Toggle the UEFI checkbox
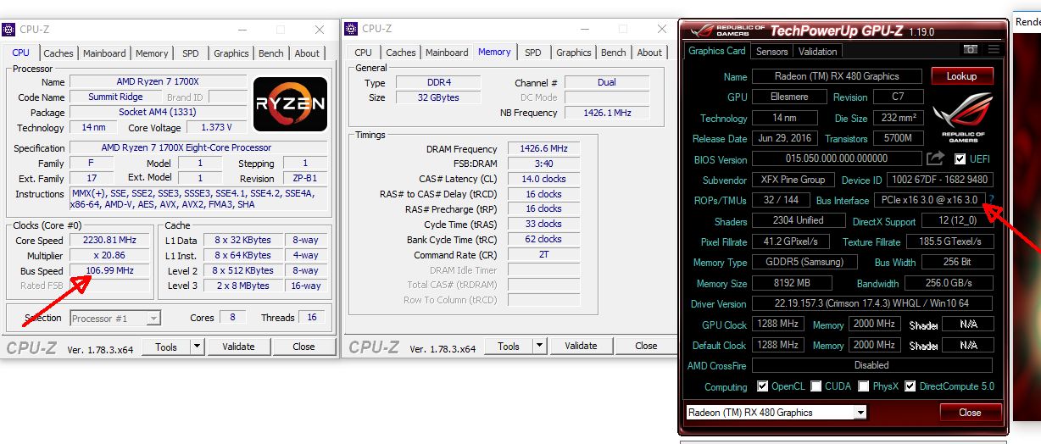1041x444 pixels. tap(960, 158)
